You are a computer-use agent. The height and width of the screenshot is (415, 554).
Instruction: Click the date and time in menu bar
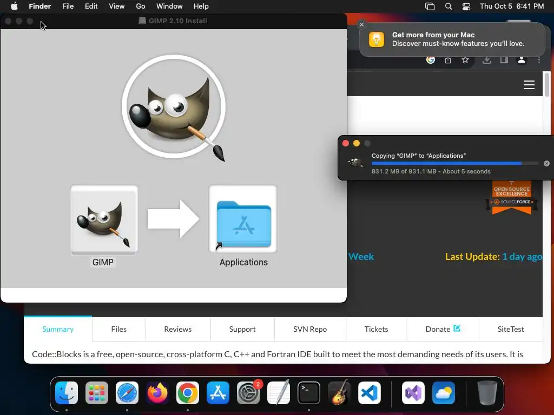512,6
